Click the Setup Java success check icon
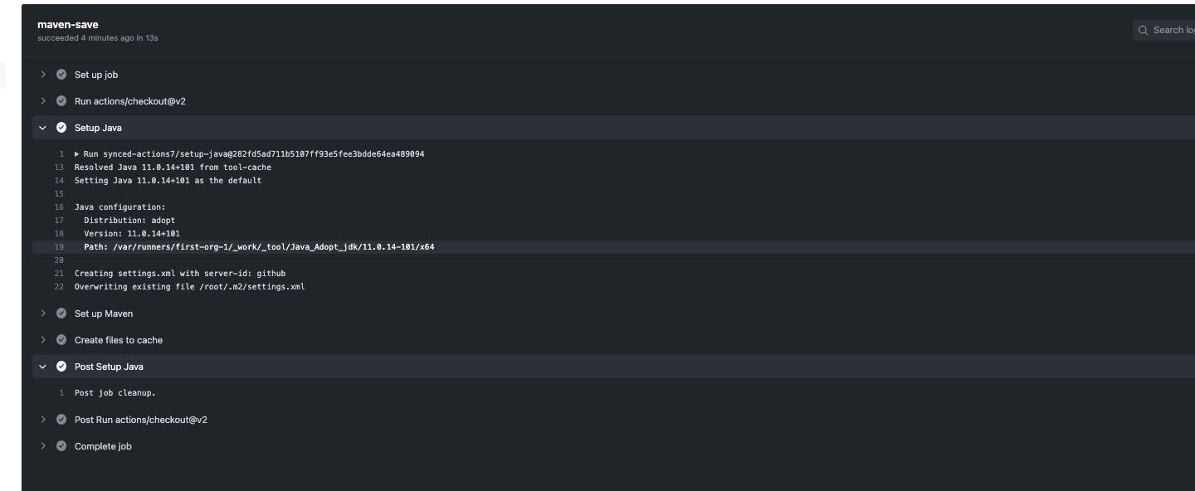1195x491 pixels. [x=61, y=128]
